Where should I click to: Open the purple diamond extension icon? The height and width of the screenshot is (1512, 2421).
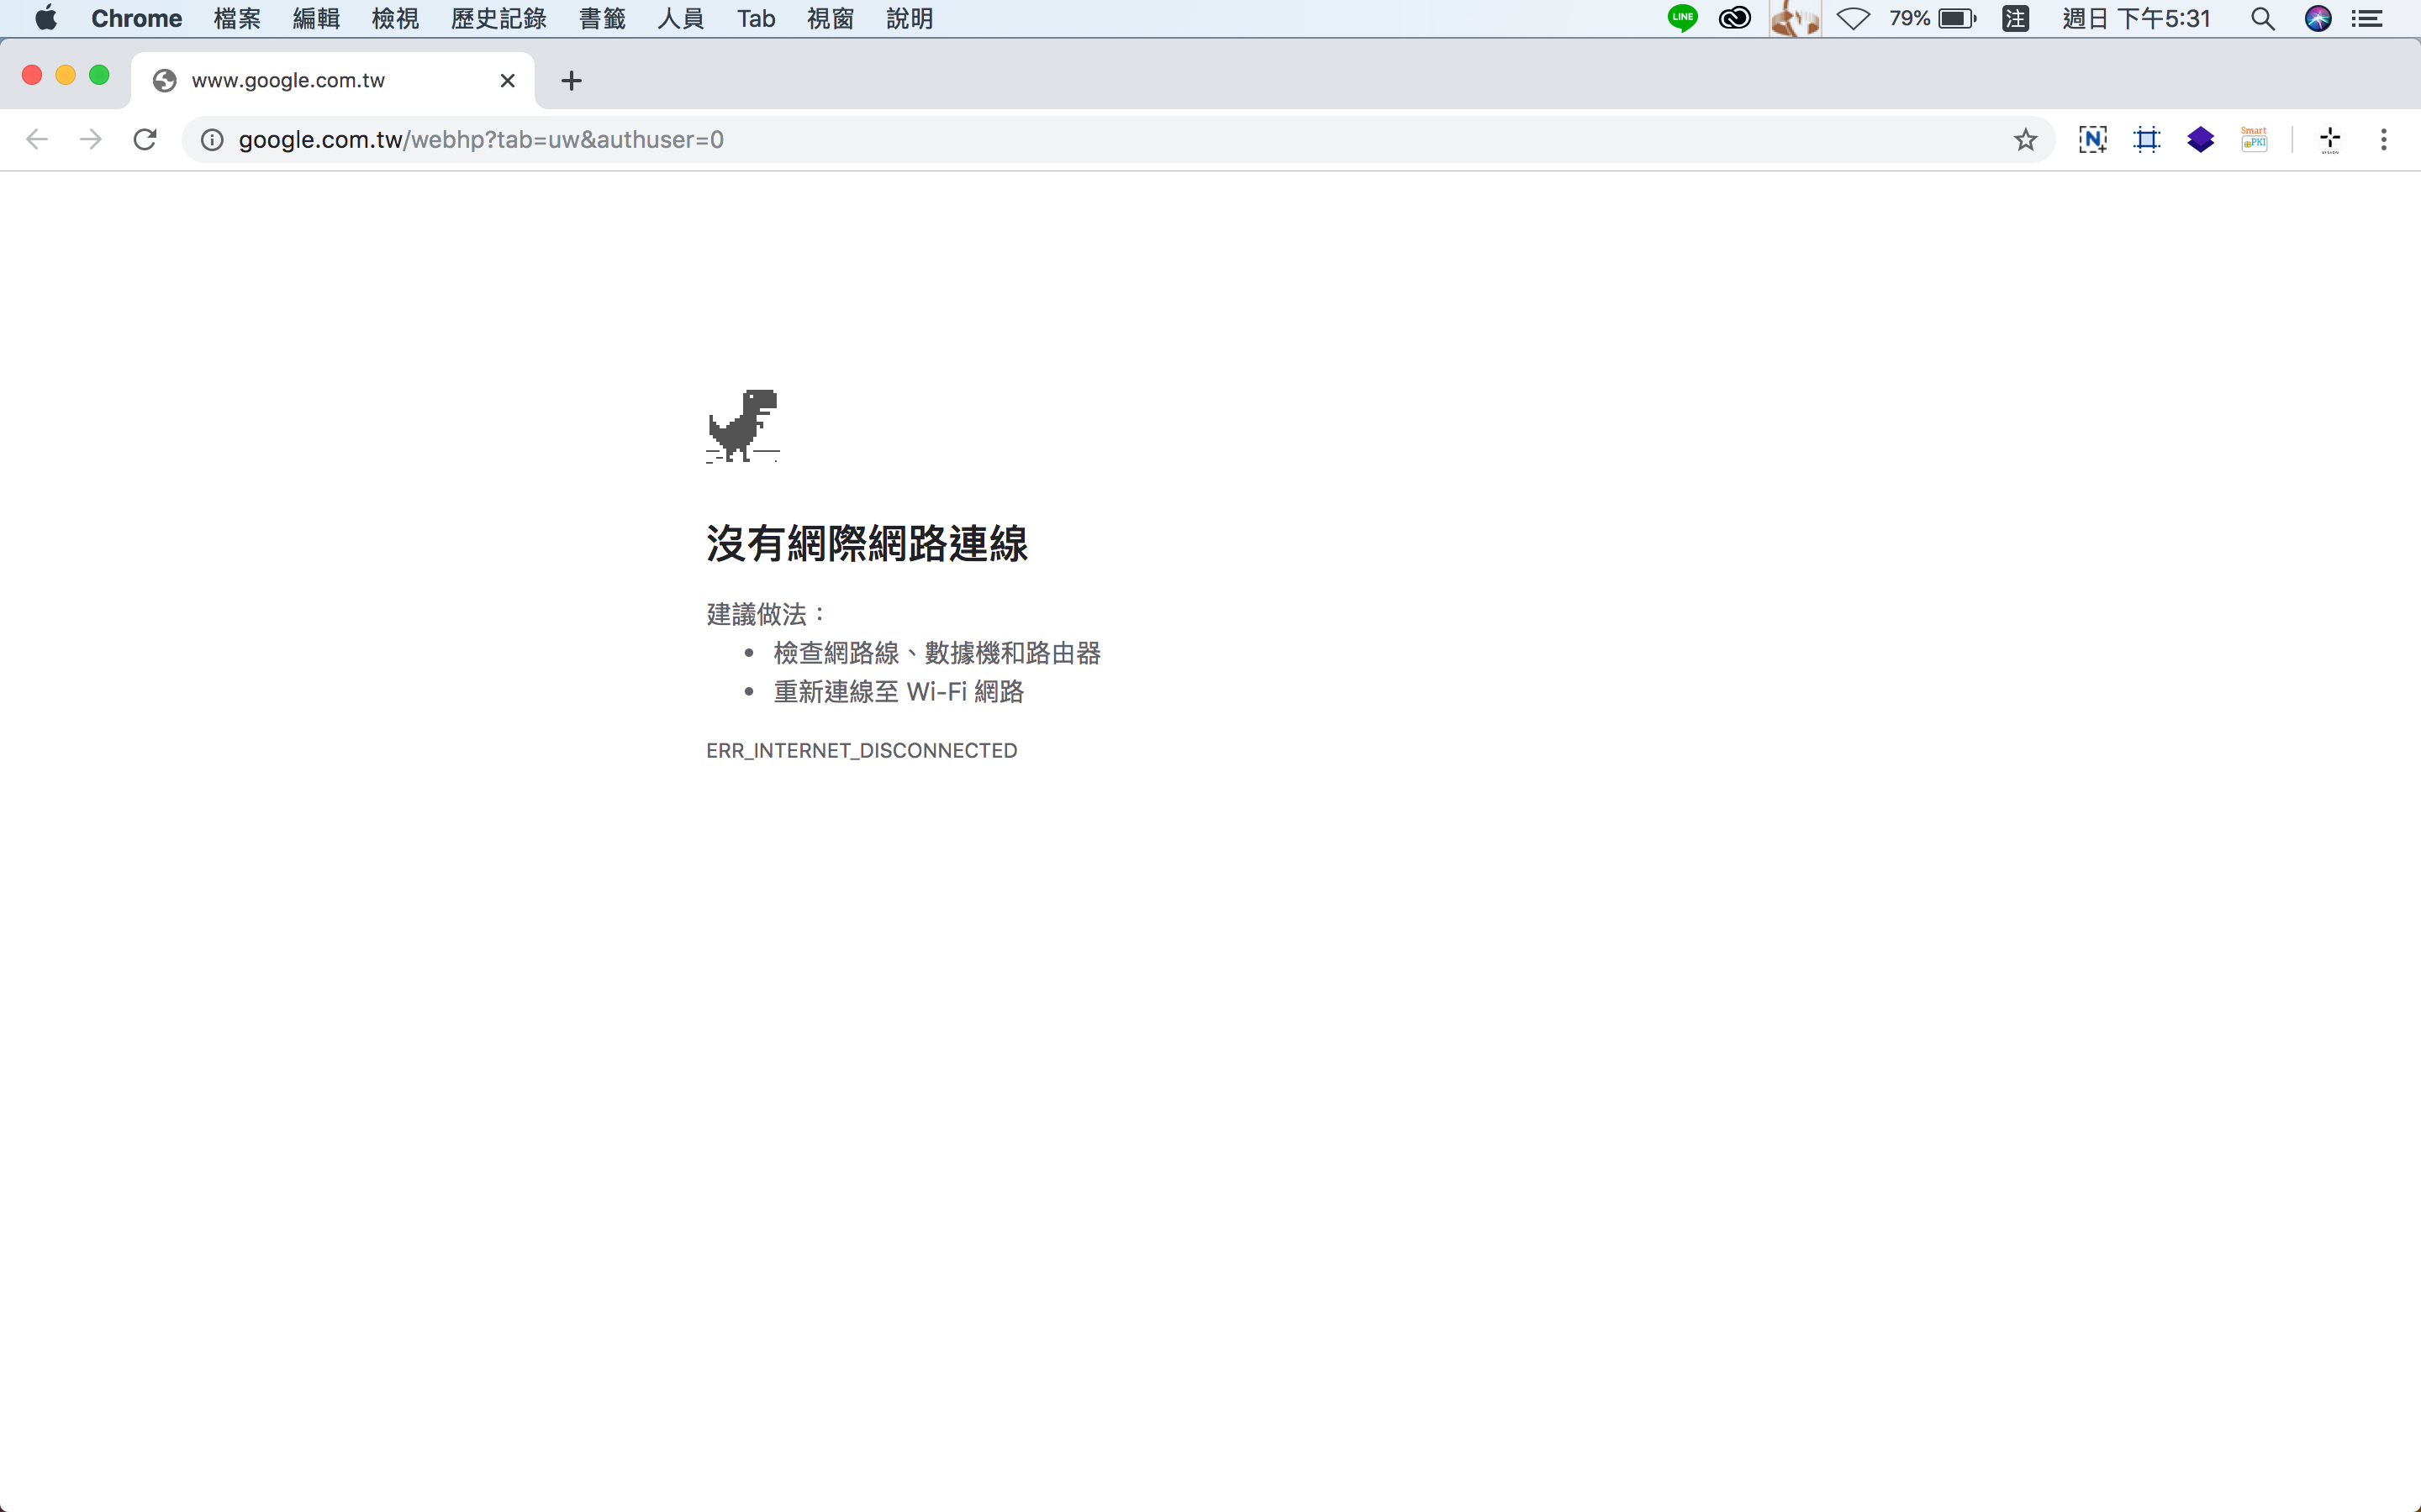2200,139
